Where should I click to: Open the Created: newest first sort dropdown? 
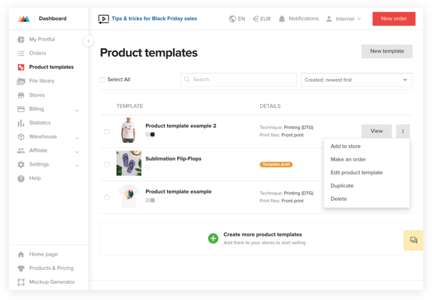[357, 80]
